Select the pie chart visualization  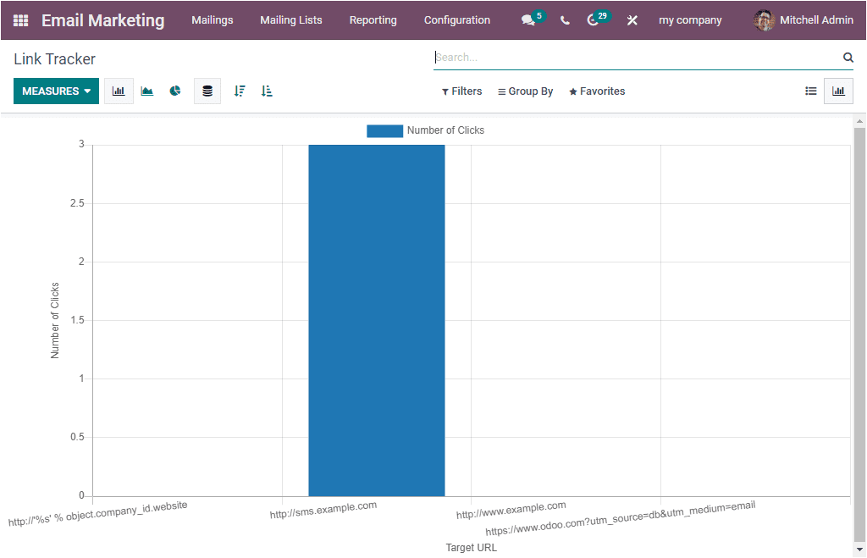tap(175, 91)
